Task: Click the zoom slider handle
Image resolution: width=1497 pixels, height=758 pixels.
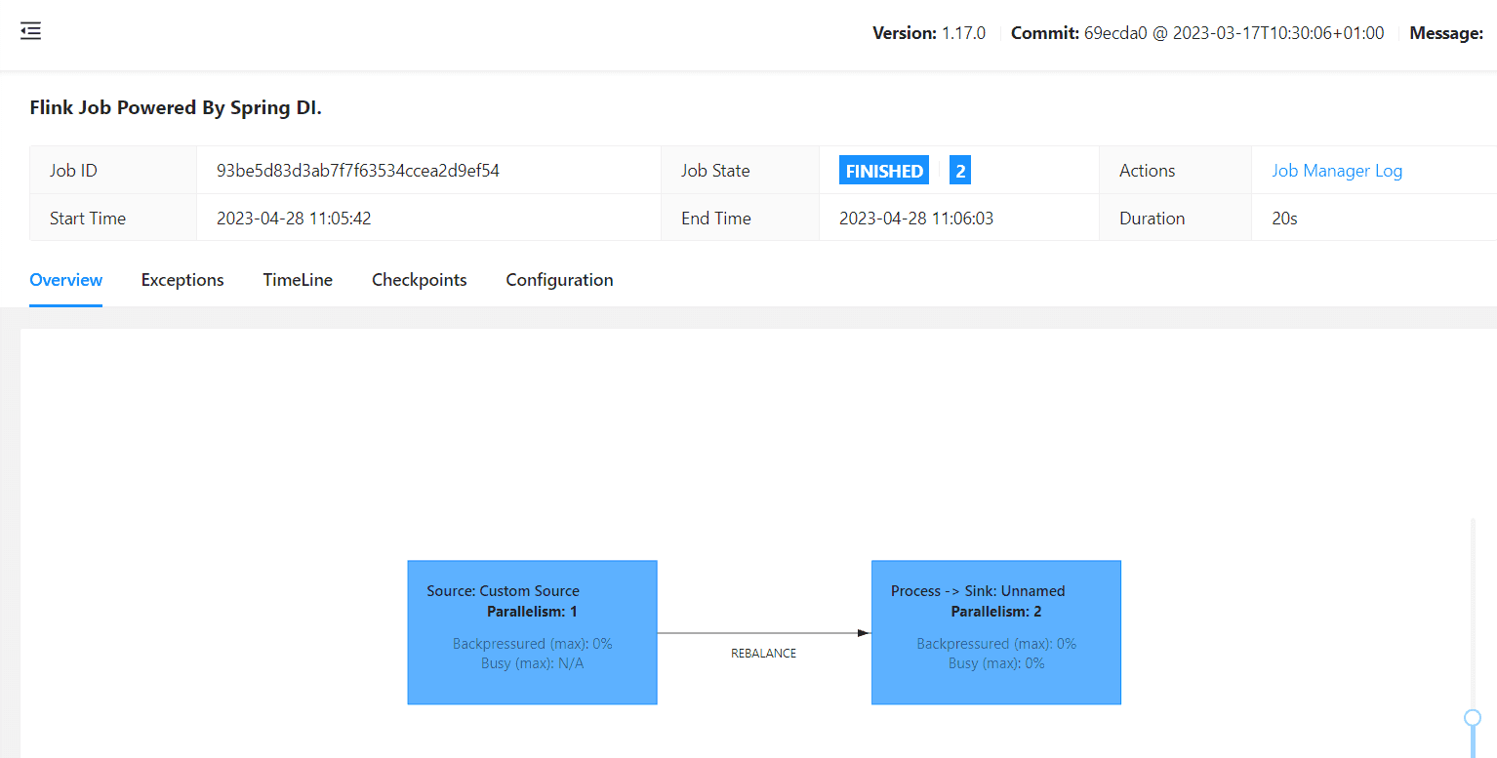Action: (1473, 718)
